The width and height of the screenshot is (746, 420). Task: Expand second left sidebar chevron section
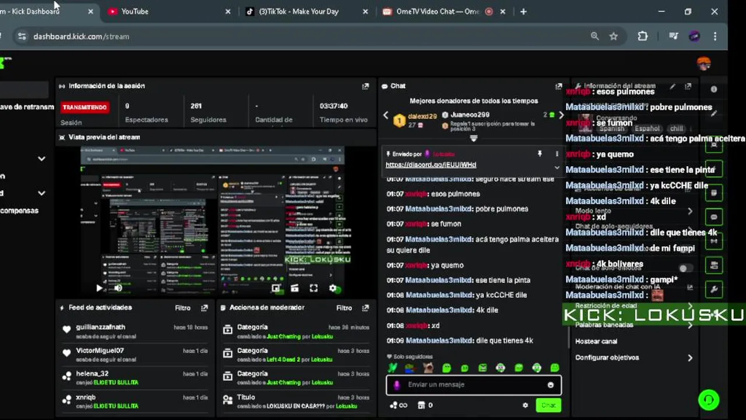41,193
